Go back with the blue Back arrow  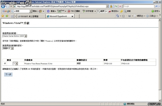[x=3, y=6]
